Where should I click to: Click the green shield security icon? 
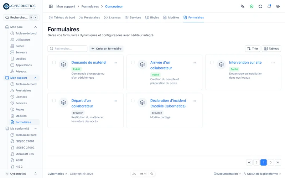point(252,6)
